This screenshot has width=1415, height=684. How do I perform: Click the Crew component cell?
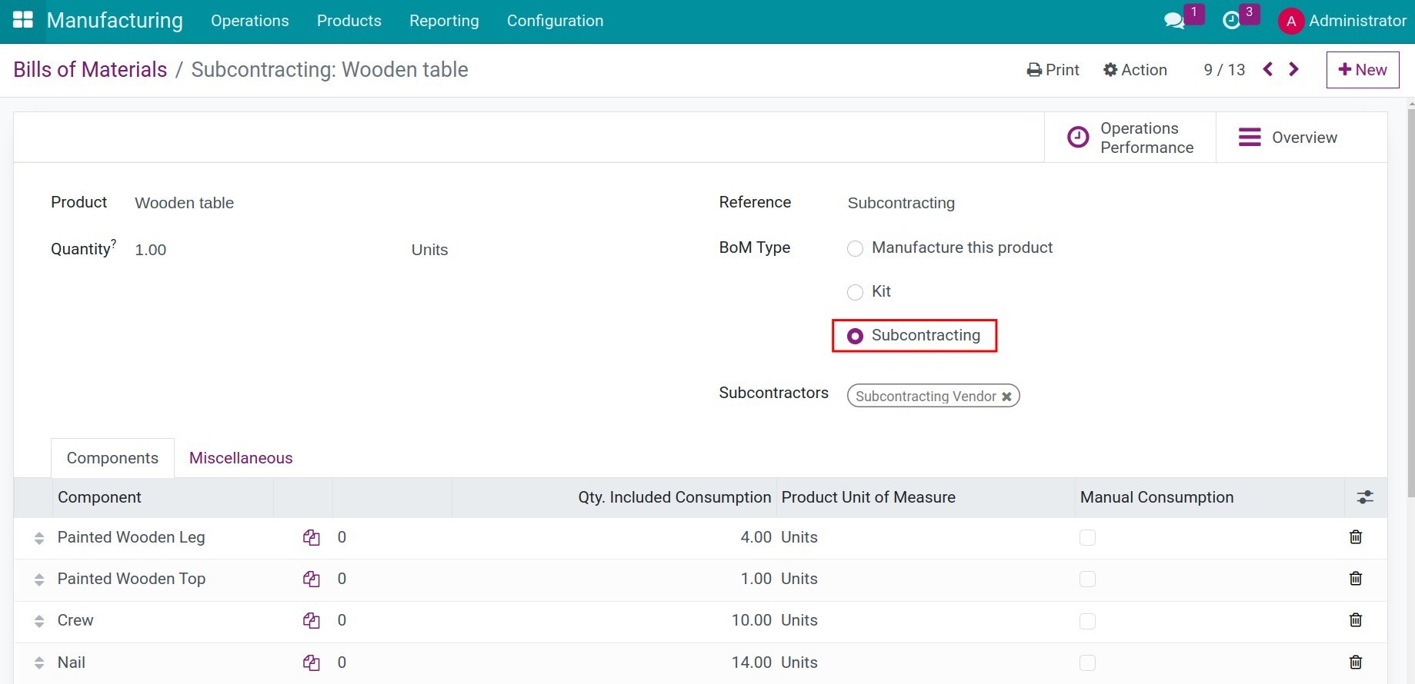pyautogui.click(x=75, y=620)
